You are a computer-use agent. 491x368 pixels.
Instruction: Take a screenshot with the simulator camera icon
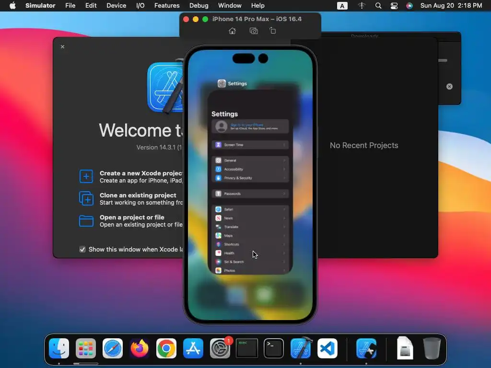click(x=254, y=31)
